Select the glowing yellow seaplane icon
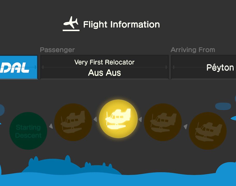 118,119
